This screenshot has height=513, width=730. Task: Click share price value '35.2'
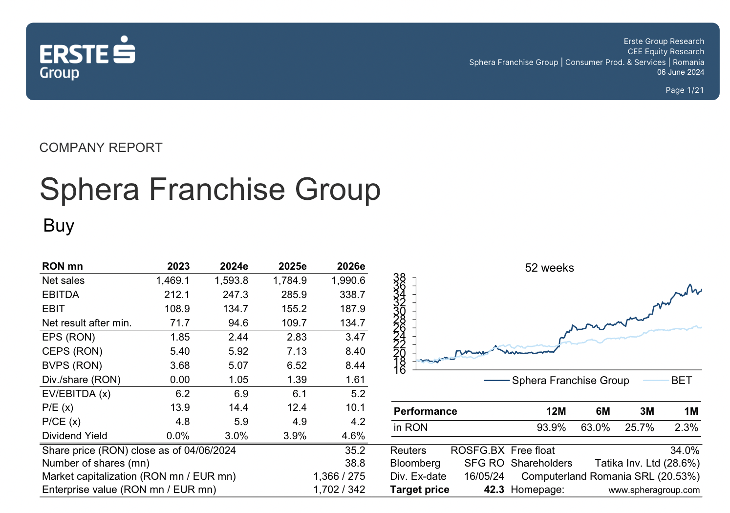355,450
